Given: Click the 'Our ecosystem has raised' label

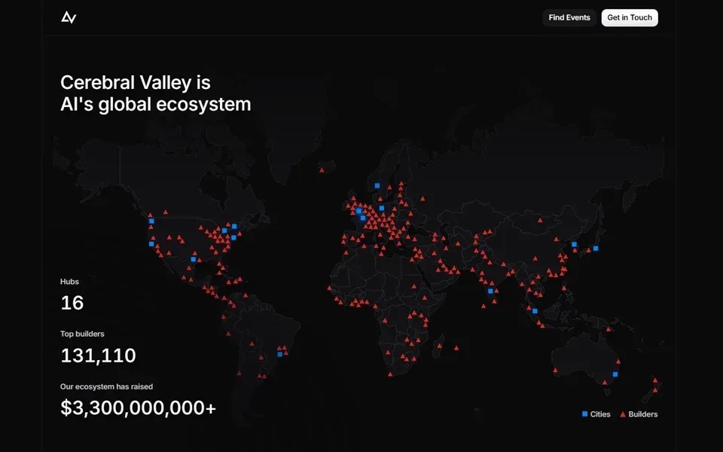Looking at the screenshot, I should [x=106, y=386].
